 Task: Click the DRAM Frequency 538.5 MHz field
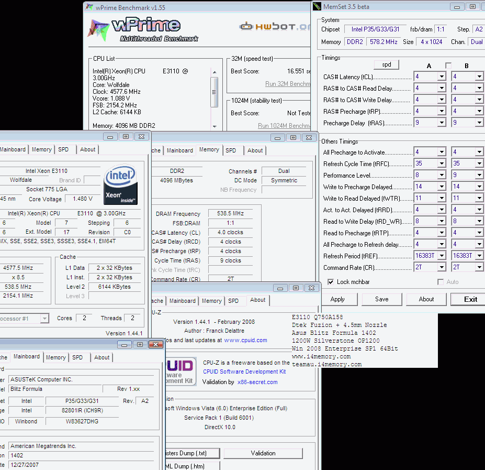click(230, 213)
